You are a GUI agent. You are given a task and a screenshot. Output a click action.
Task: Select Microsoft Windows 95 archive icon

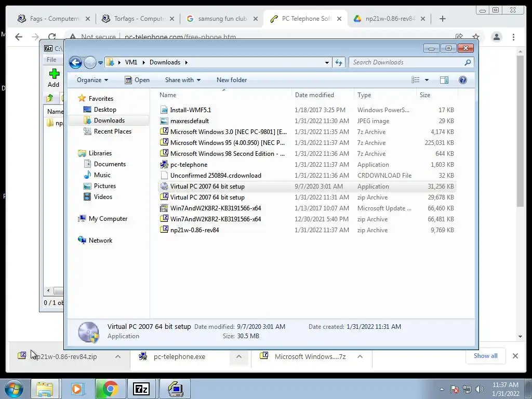tap(164, 142)
